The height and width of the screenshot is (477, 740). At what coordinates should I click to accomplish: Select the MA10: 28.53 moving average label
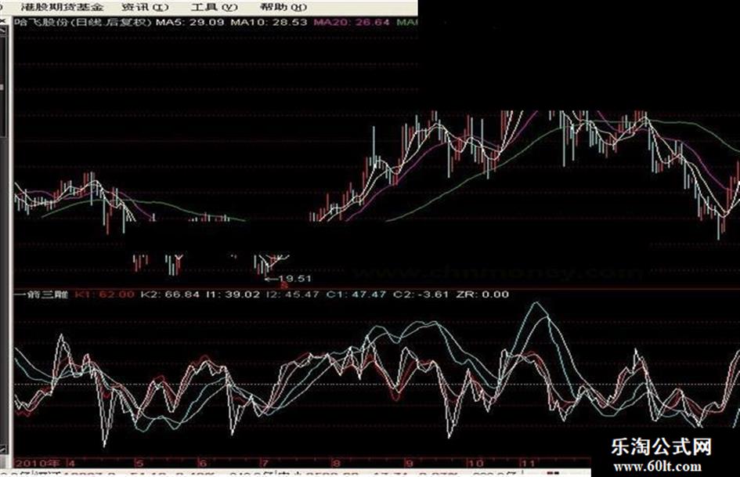pos(269,22)
